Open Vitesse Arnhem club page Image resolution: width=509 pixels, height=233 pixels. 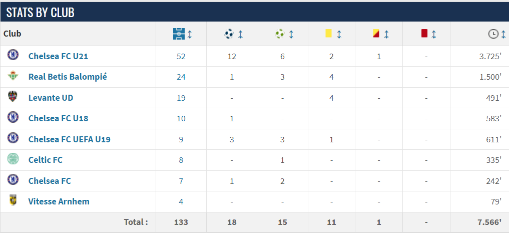(x=59, y=201)
